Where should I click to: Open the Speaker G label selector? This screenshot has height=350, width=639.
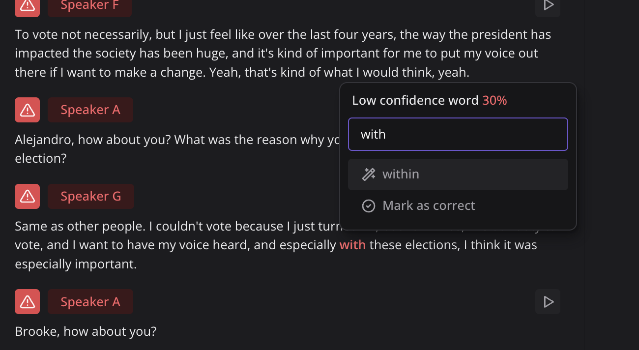pyautogui.click(x=91, y=196)
